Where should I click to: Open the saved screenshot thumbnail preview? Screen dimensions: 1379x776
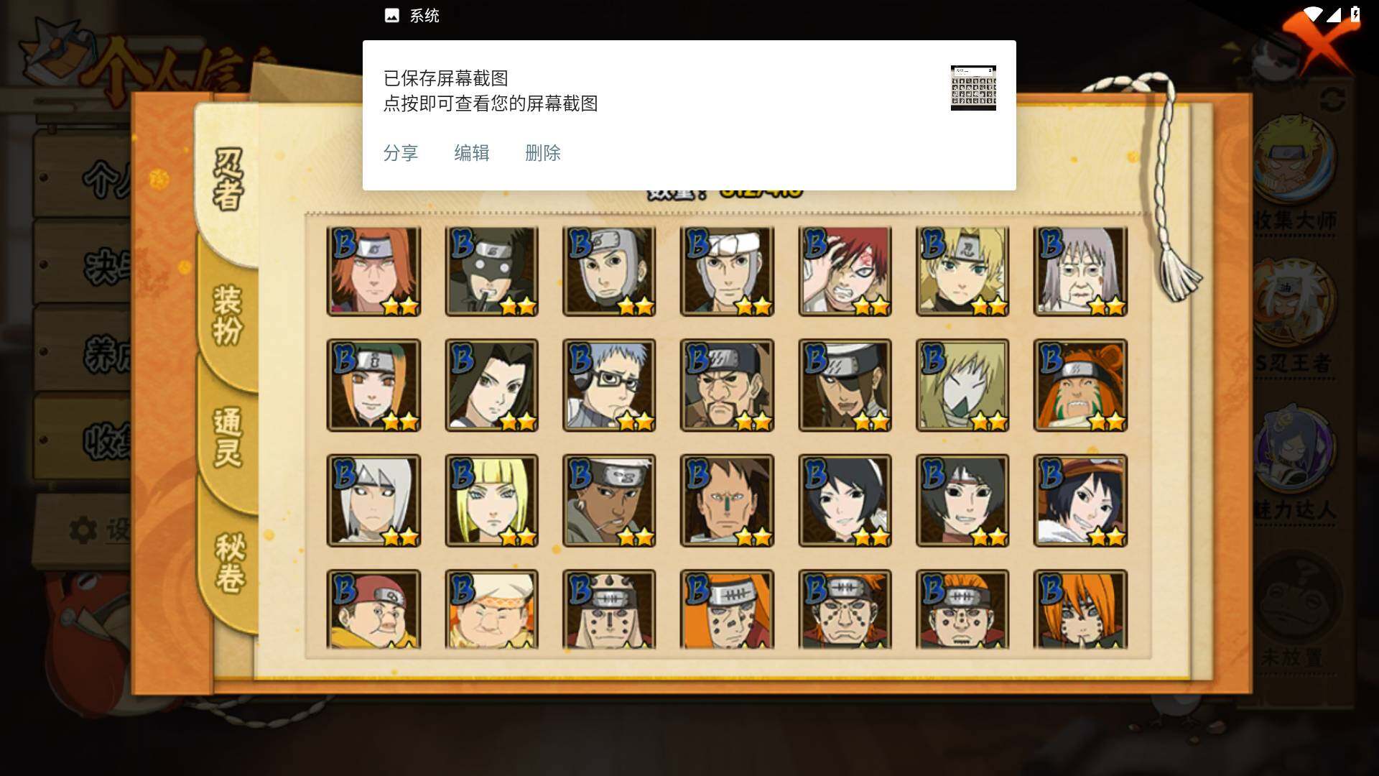coord(973,88)
